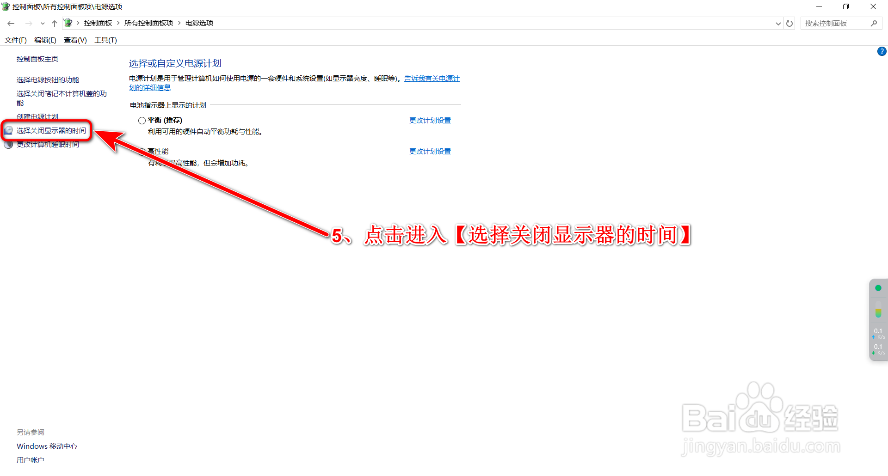This screenshot has height=476, width=888.
Task: Open help with the blue question mark icon
Action: 882,51
